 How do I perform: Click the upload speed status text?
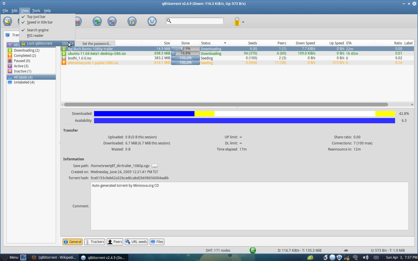(x=388, y=251)
